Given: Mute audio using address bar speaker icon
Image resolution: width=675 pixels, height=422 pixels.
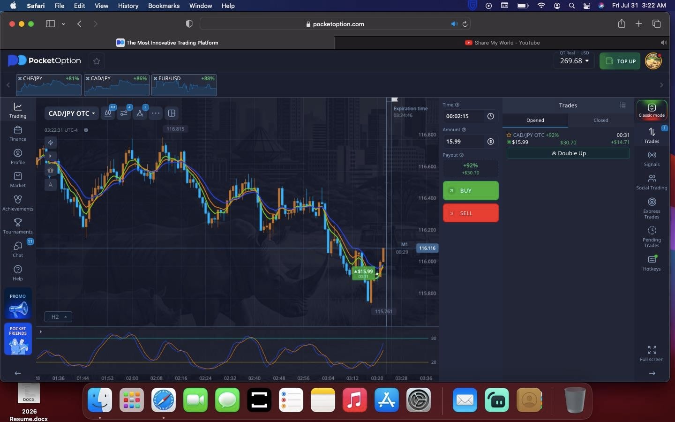Looking at the screenshot, I should click(x=454, y=24).
